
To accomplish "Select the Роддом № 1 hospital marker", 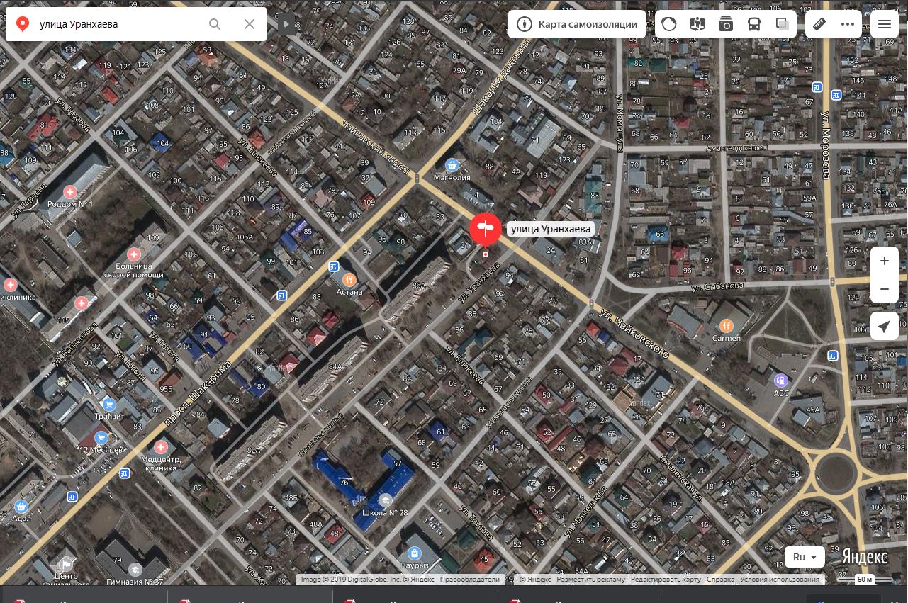I will (x=69, y=192).
